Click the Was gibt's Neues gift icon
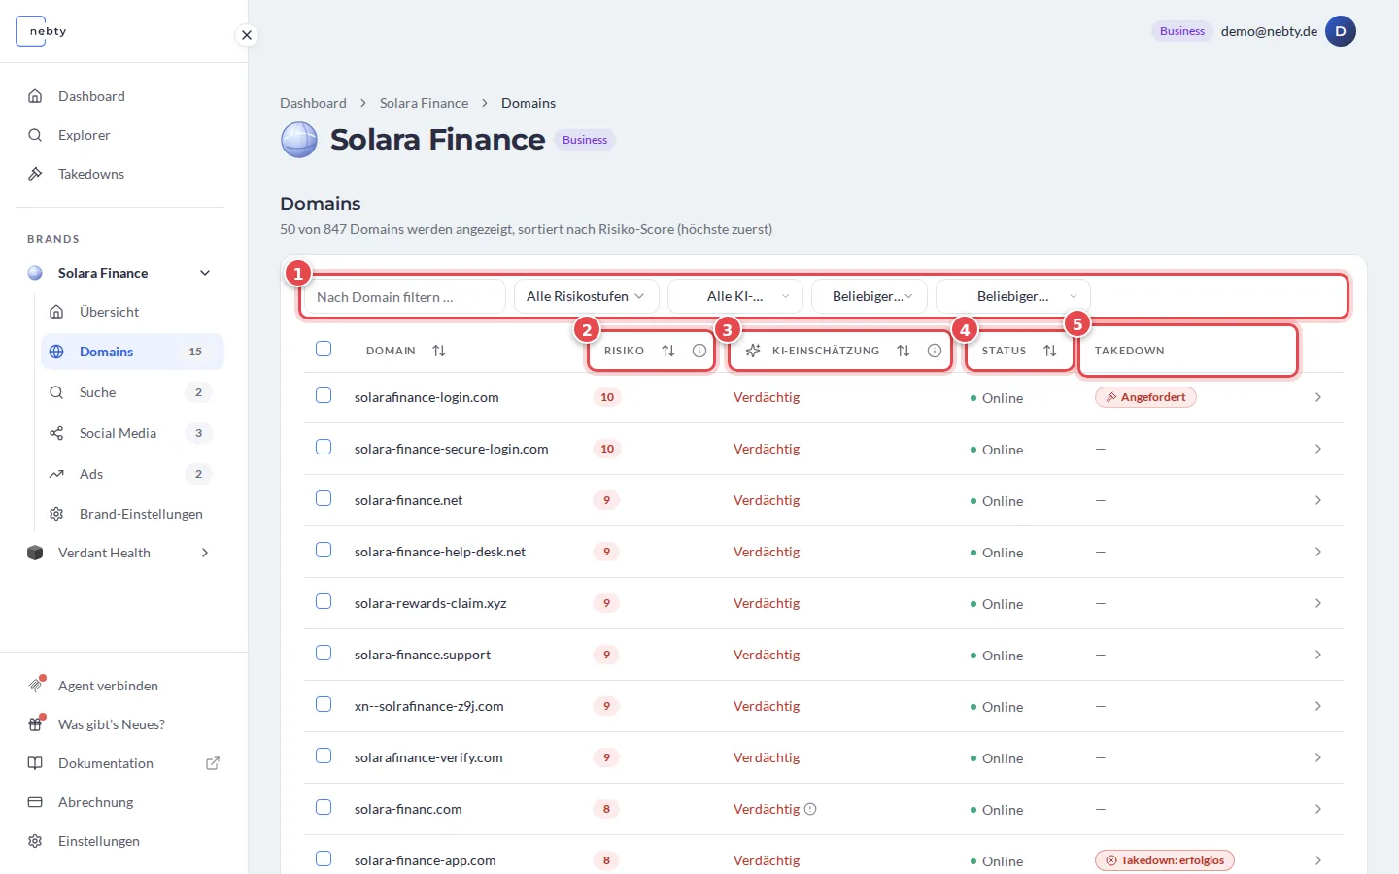 [x=36, y=724]
